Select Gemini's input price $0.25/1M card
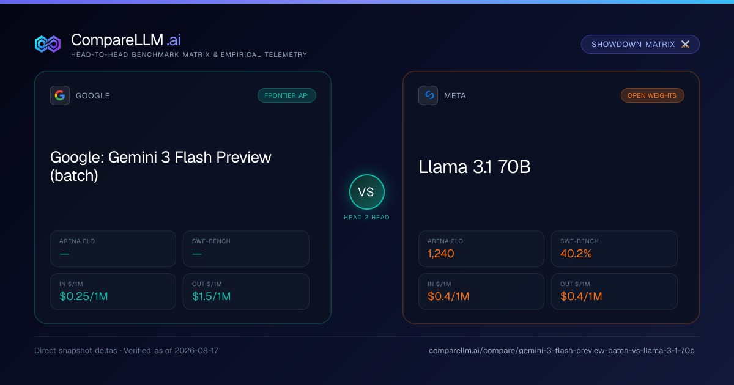 [113, 291]
